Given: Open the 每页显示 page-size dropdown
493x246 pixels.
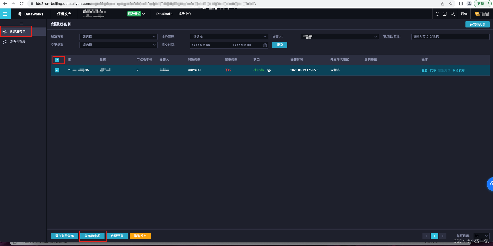Looking at the screenshot, I should [480, 236].
